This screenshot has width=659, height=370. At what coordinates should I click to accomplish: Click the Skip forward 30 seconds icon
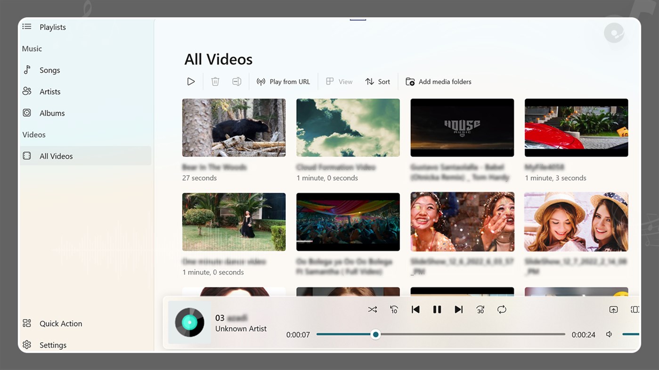coord(480,309)
